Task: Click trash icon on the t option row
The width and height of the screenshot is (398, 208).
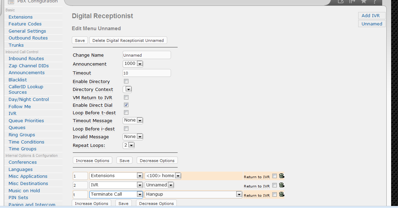Action: [x=282, y=195]
